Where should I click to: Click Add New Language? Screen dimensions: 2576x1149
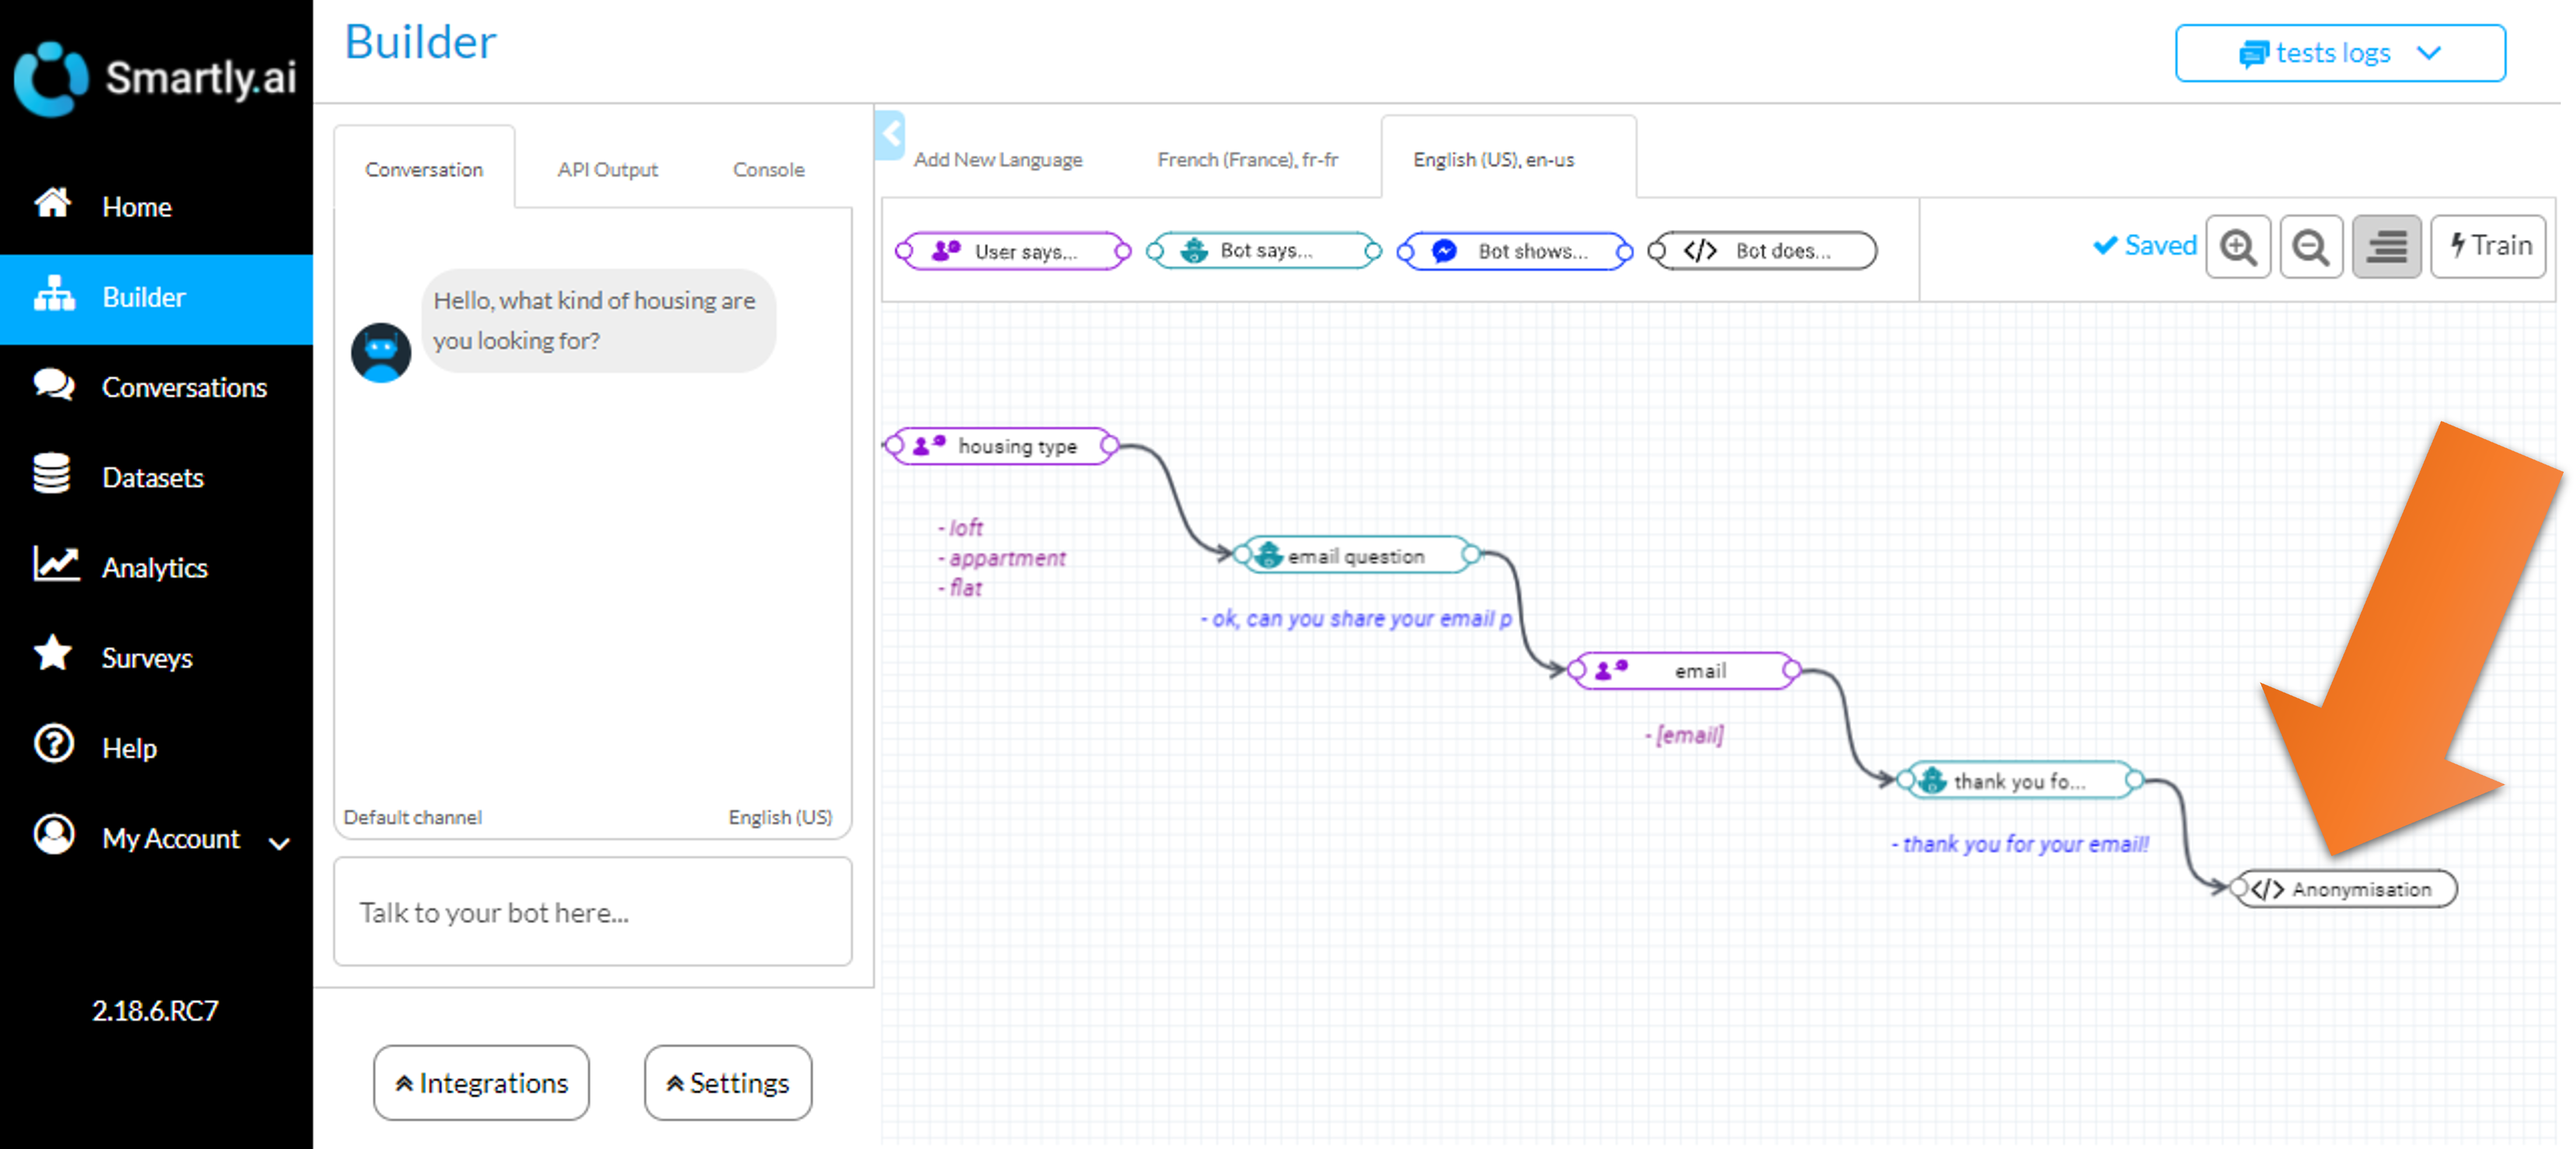coord(997,160)
